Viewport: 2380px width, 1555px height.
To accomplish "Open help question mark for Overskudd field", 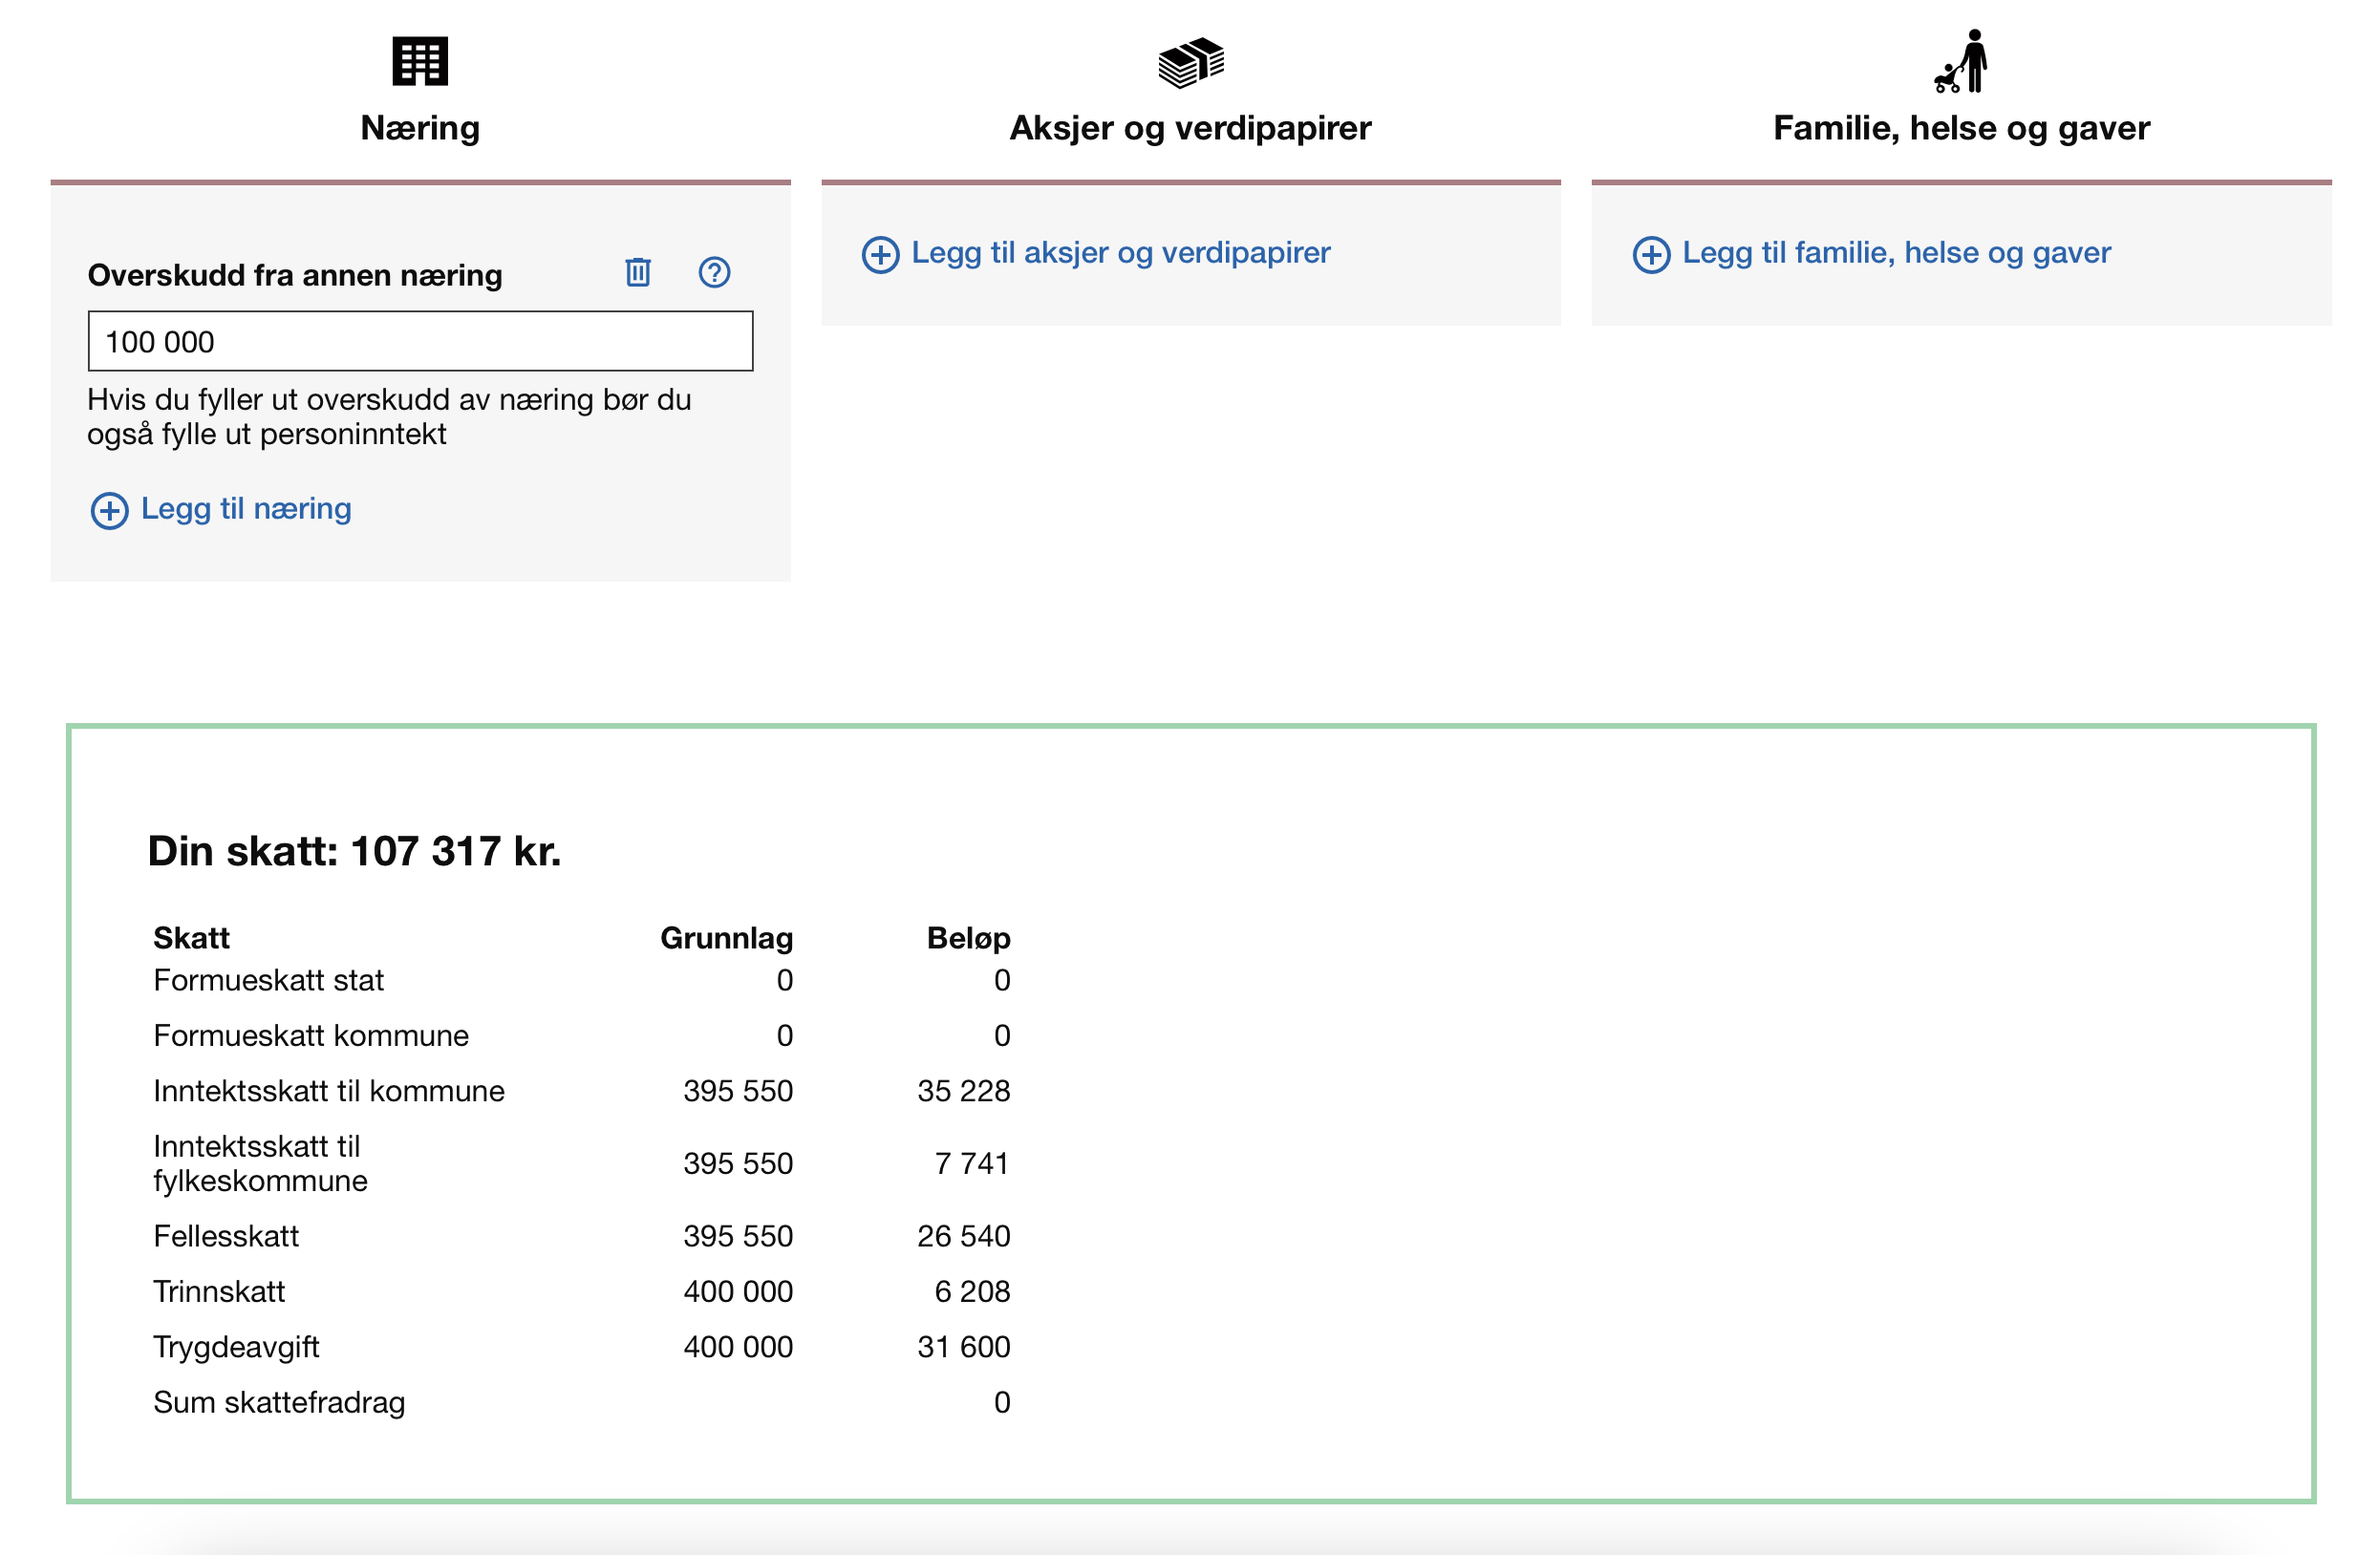I will pos(714,272).
